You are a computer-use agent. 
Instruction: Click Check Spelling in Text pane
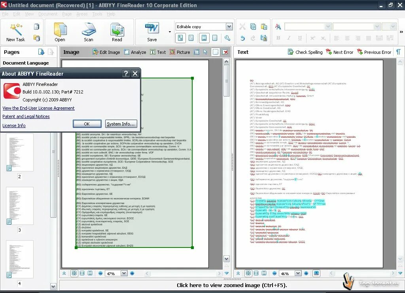pos(305,52)
